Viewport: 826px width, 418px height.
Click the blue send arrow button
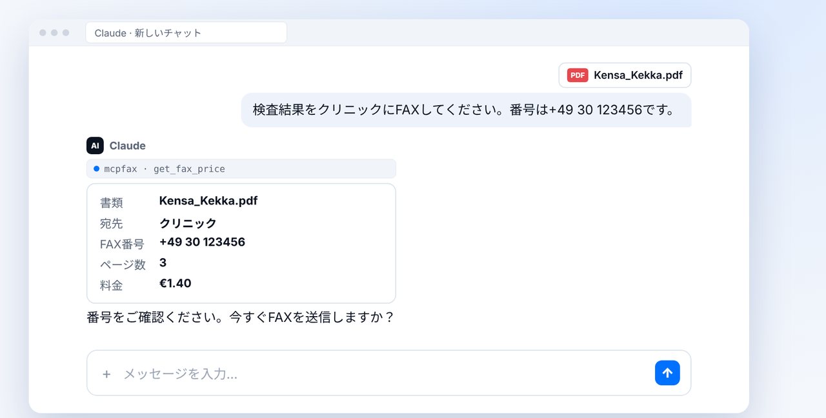tap(667, 373)
